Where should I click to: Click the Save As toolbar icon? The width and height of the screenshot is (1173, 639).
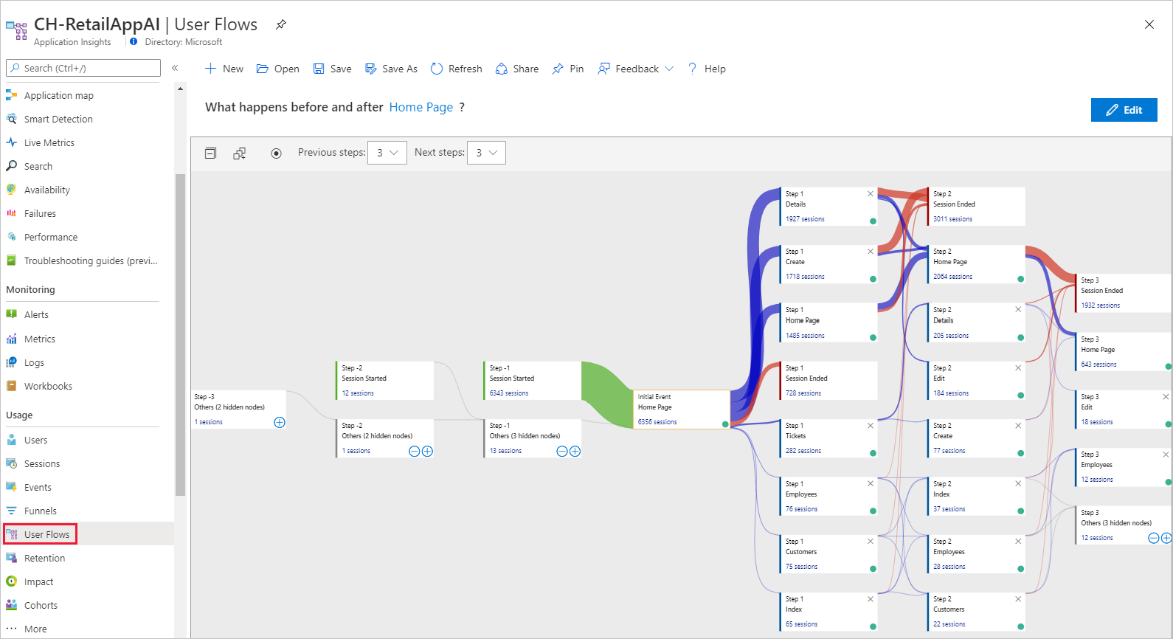[371, 69]
